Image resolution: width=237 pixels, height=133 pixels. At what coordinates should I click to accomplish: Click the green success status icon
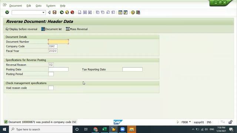[x=6, y=122]
